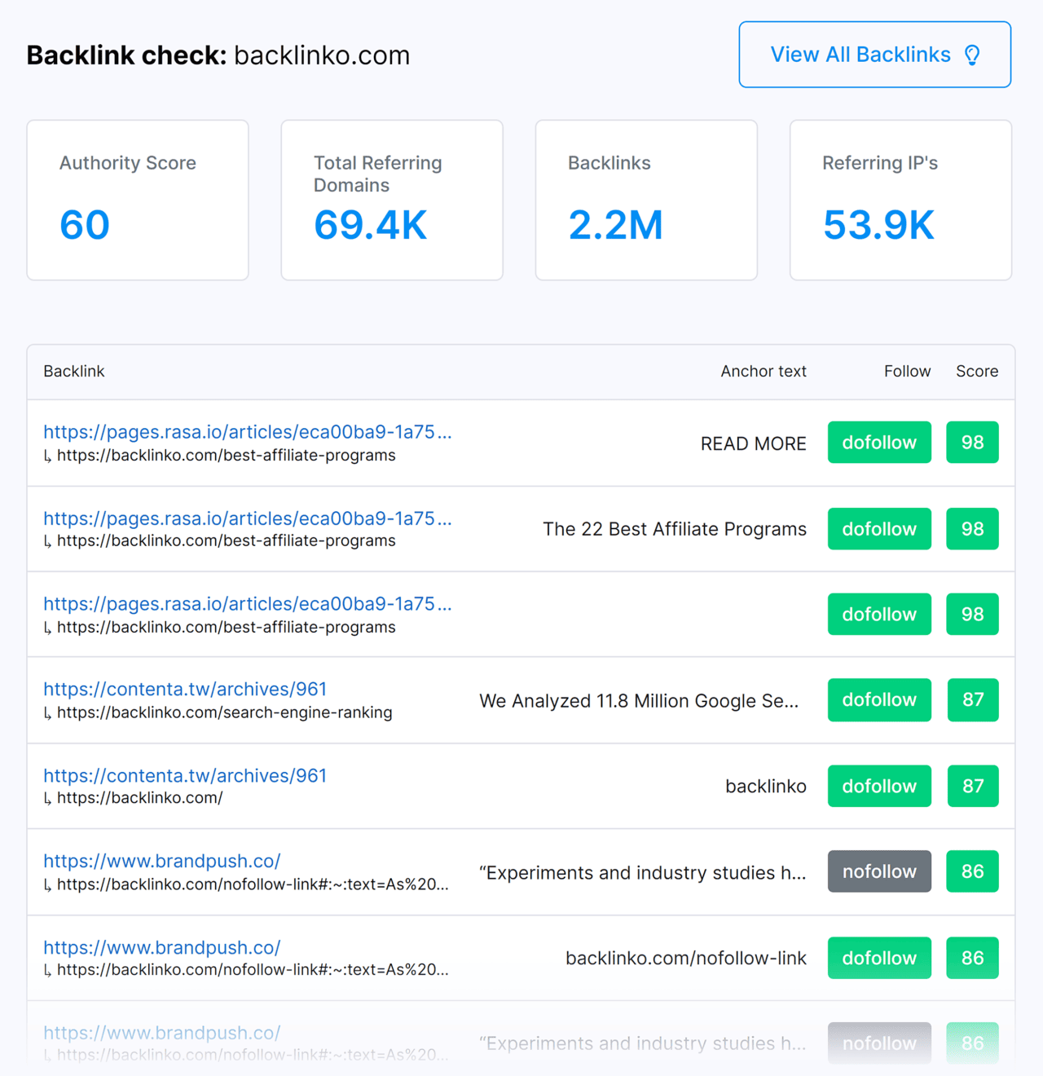Click the return-arrow icon under the first rasa.io backlink

click(49, 456)
